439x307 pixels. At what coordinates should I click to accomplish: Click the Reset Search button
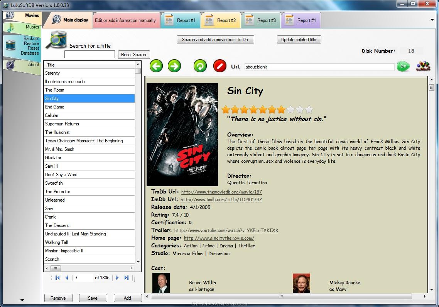pyautogui.click(x=133, y=54)
